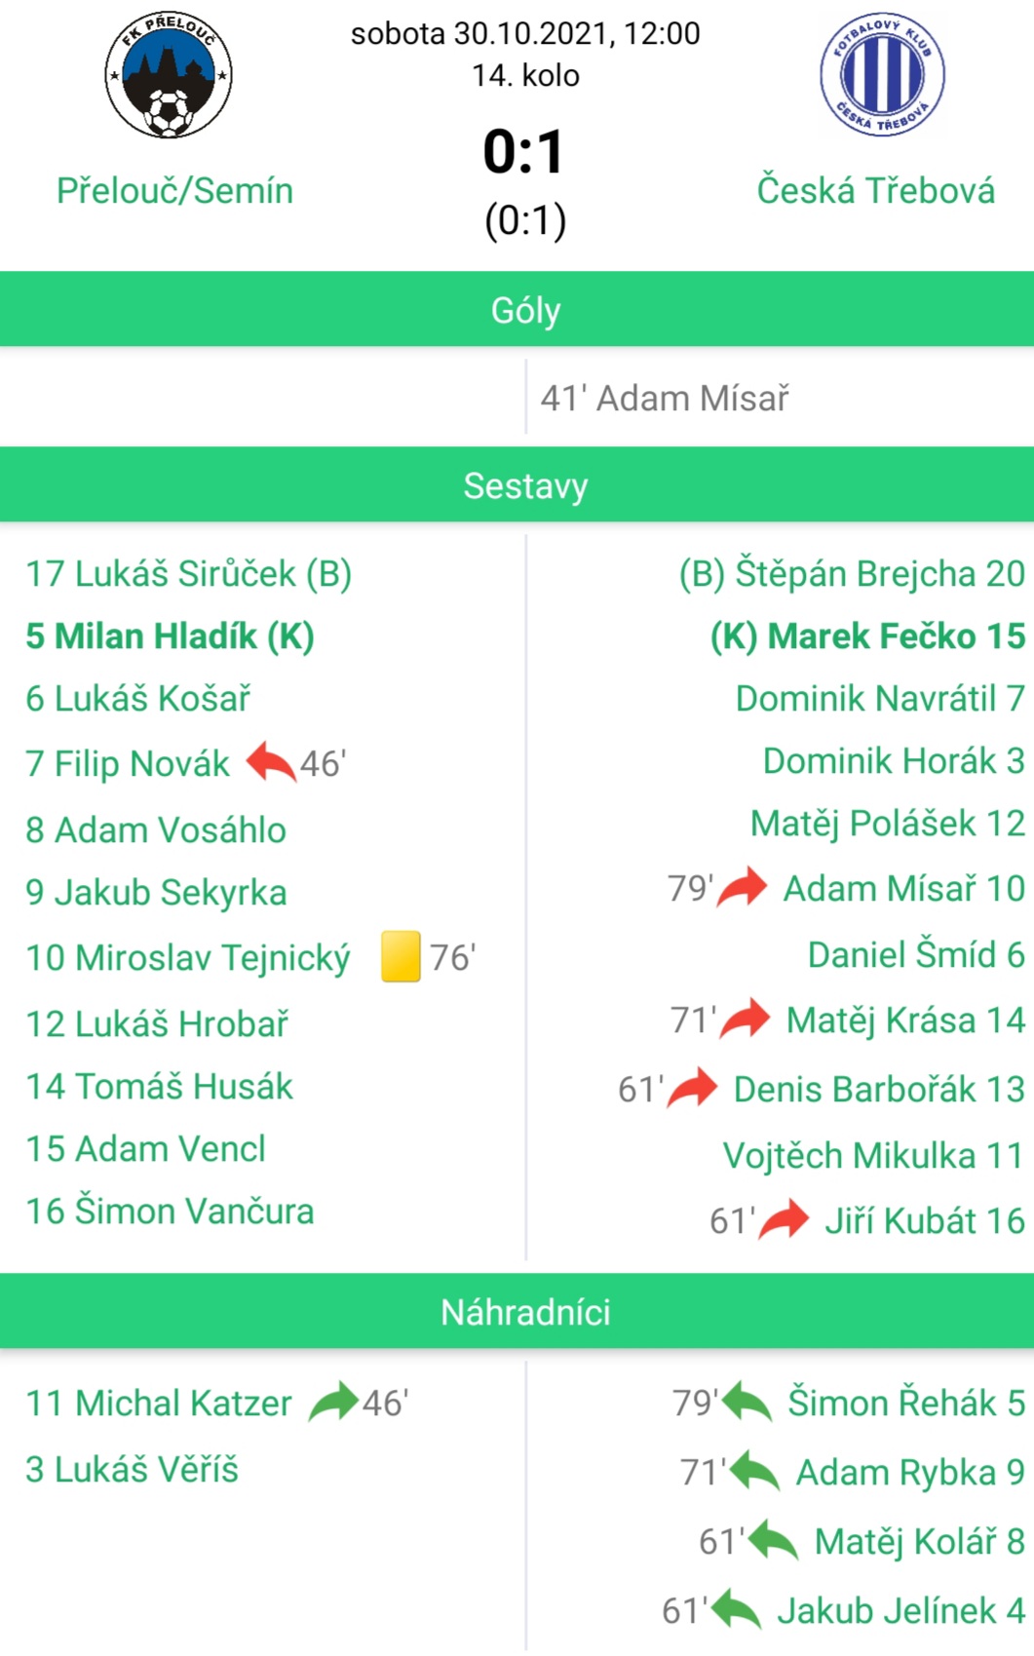Tap the Česká Třebová club crest
Image resolution: width=1034 pixels, height=1656 pixels.
tap(882, 74)
